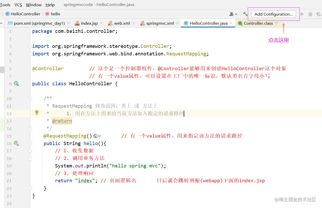Close the index.jsp tab

(x=101, y=23)
